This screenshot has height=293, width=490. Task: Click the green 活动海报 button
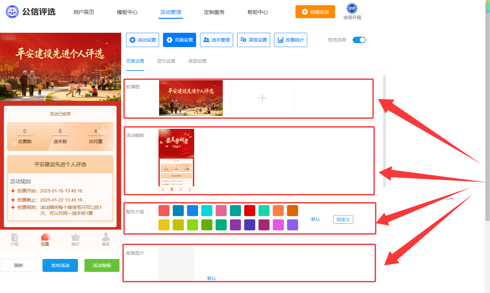[x=102, y=265]
